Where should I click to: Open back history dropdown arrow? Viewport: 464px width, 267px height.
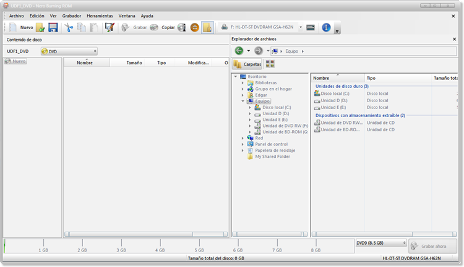(x=249, y=51)
